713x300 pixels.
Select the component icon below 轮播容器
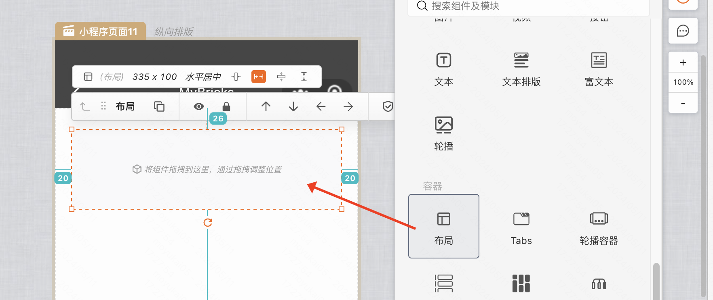click(599, 284)
